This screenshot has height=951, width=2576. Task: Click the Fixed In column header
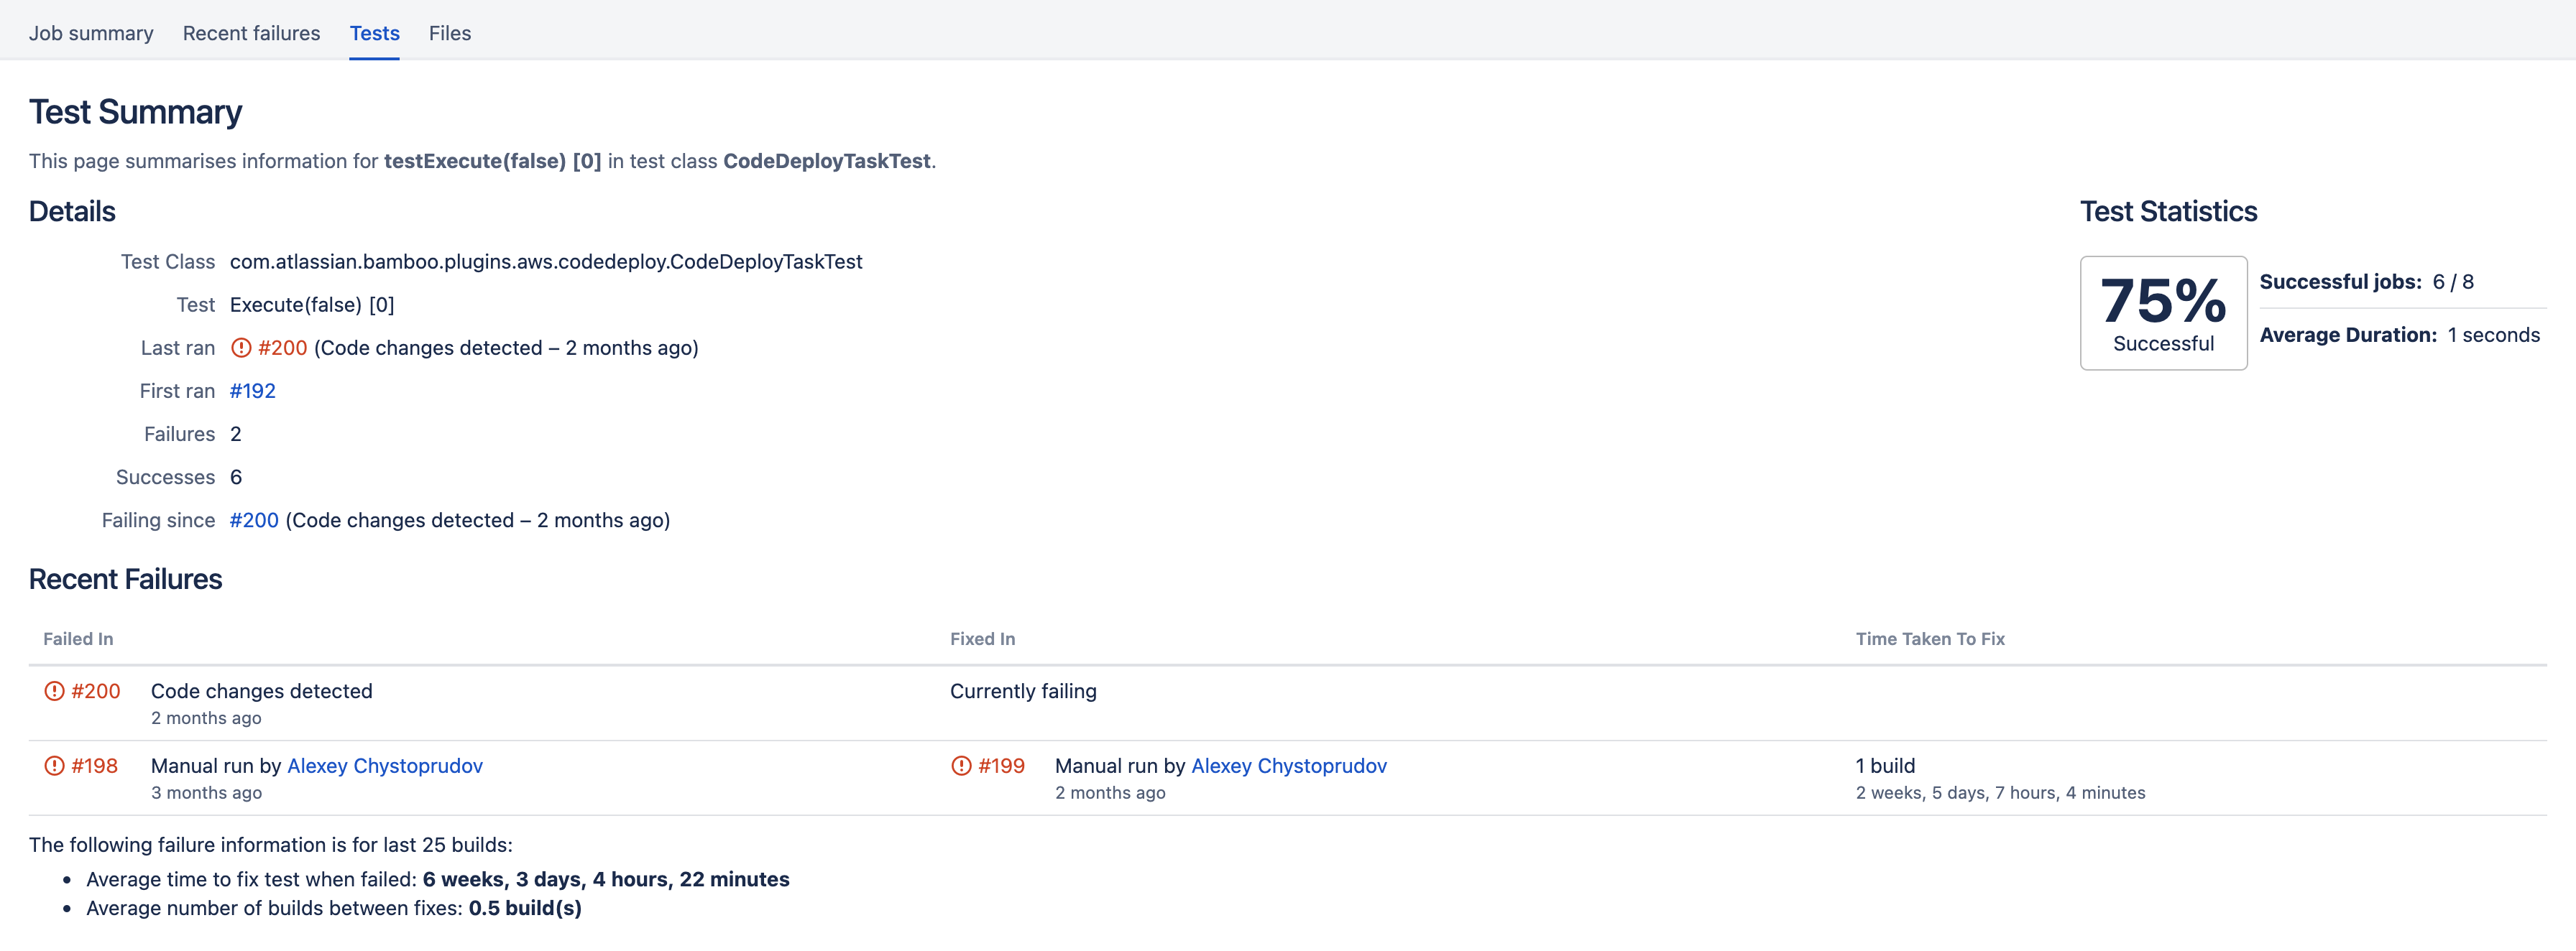point(982,639)
